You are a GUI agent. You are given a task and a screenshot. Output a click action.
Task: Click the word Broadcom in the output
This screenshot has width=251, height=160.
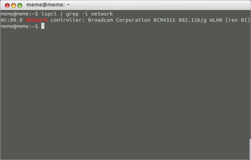tap(101, 20)
